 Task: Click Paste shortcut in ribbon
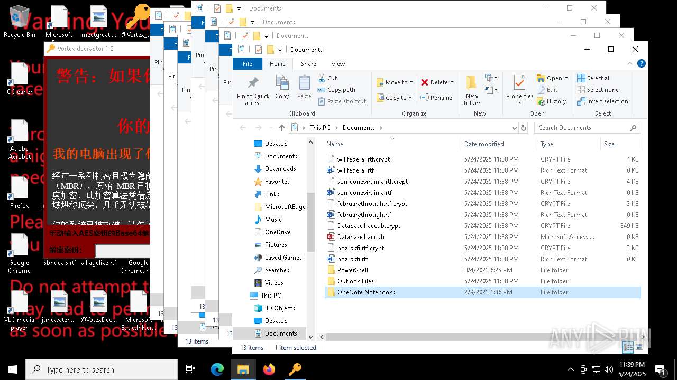click(x=342, y=101)
